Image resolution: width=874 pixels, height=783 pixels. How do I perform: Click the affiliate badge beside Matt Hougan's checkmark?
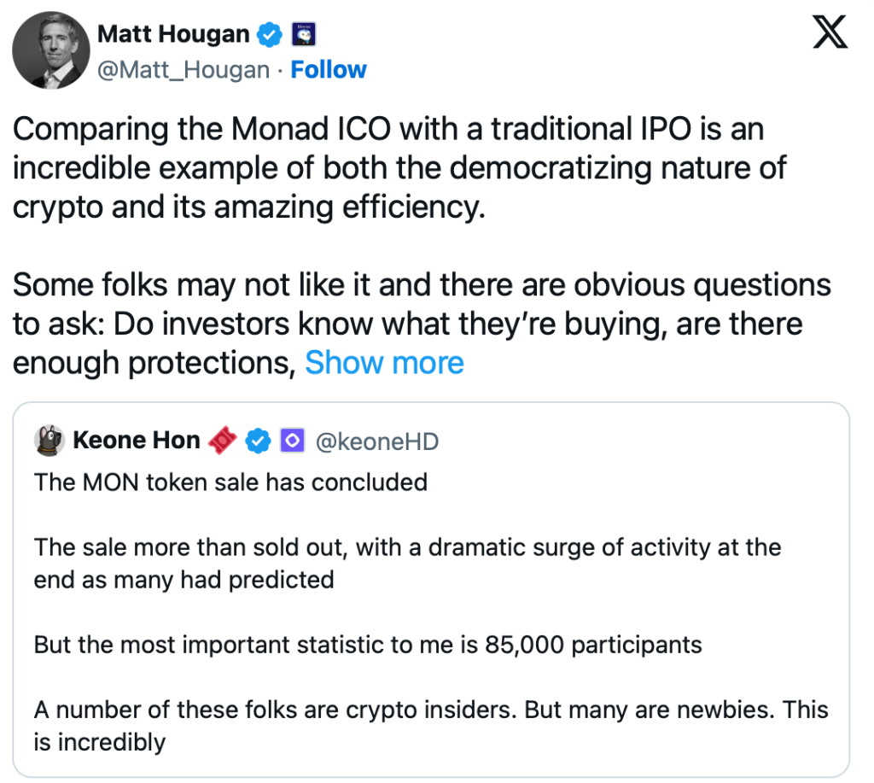(x=304, y=35)
